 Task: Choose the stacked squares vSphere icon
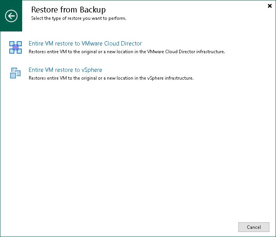pyautogui.click(x=16, y=73)
